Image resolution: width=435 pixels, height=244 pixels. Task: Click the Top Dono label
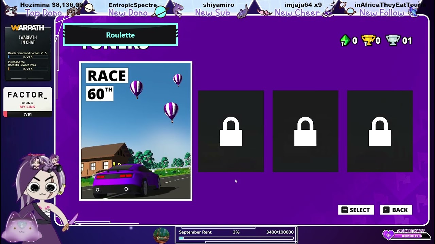coord(44,13)
